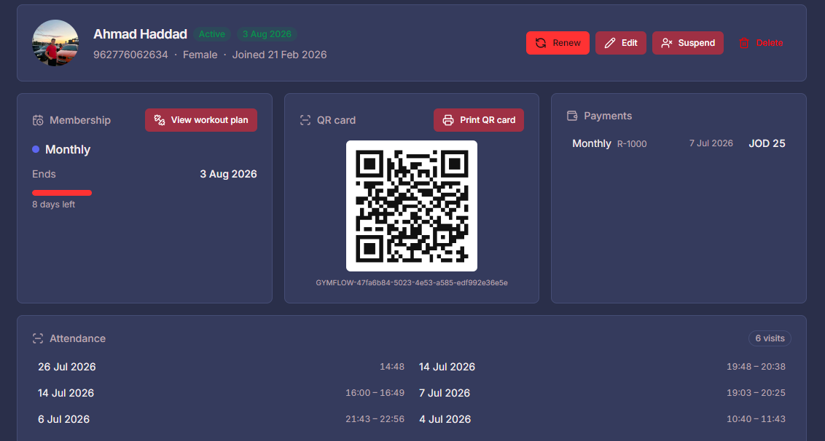The height and width of the screenshot is (441, 825).
Task: Click the Monthly membership plan name
Action: (x=68, y=149)
